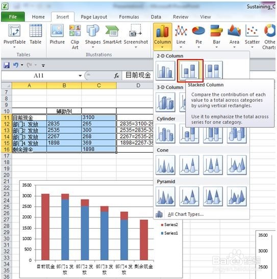
Task: Choose Clustered Cone chart
Action: 165,165
